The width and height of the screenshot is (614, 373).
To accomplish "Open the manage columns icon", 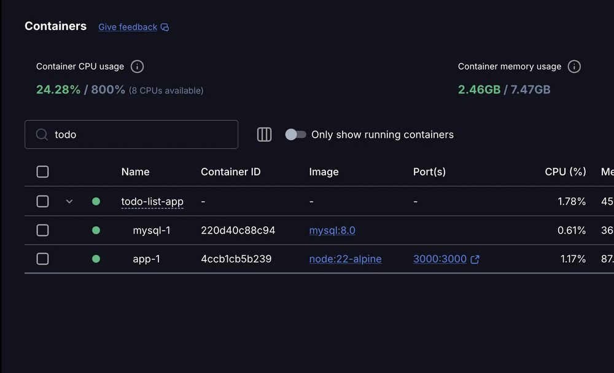I will pyautogui.click(x=264, y=135).
